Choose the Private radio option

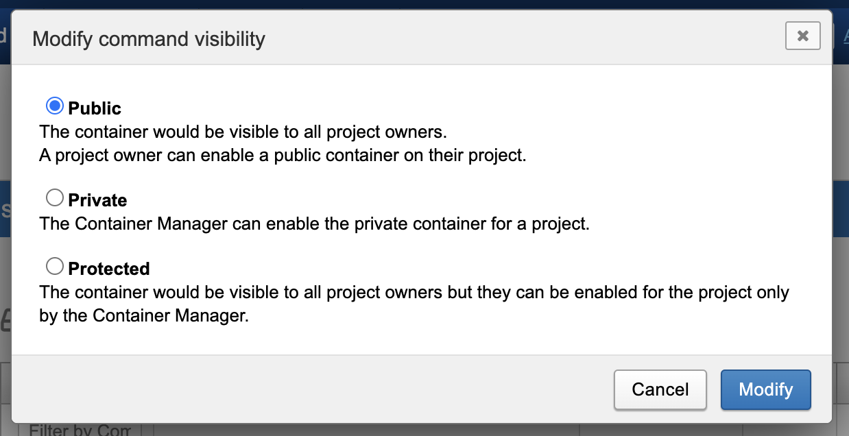[54, 198]
